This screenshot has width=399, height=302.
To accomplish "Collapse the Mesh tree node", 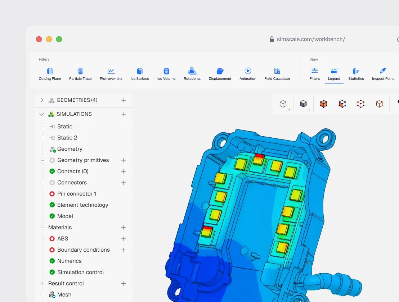I will 43,295.
